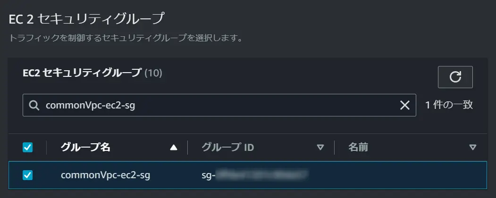Image resolution: width=496 pixels, height=198 pixels.
Task: Click the EC2 セキュリティグループ (10) table title
Action: click(x=92, y=73)
